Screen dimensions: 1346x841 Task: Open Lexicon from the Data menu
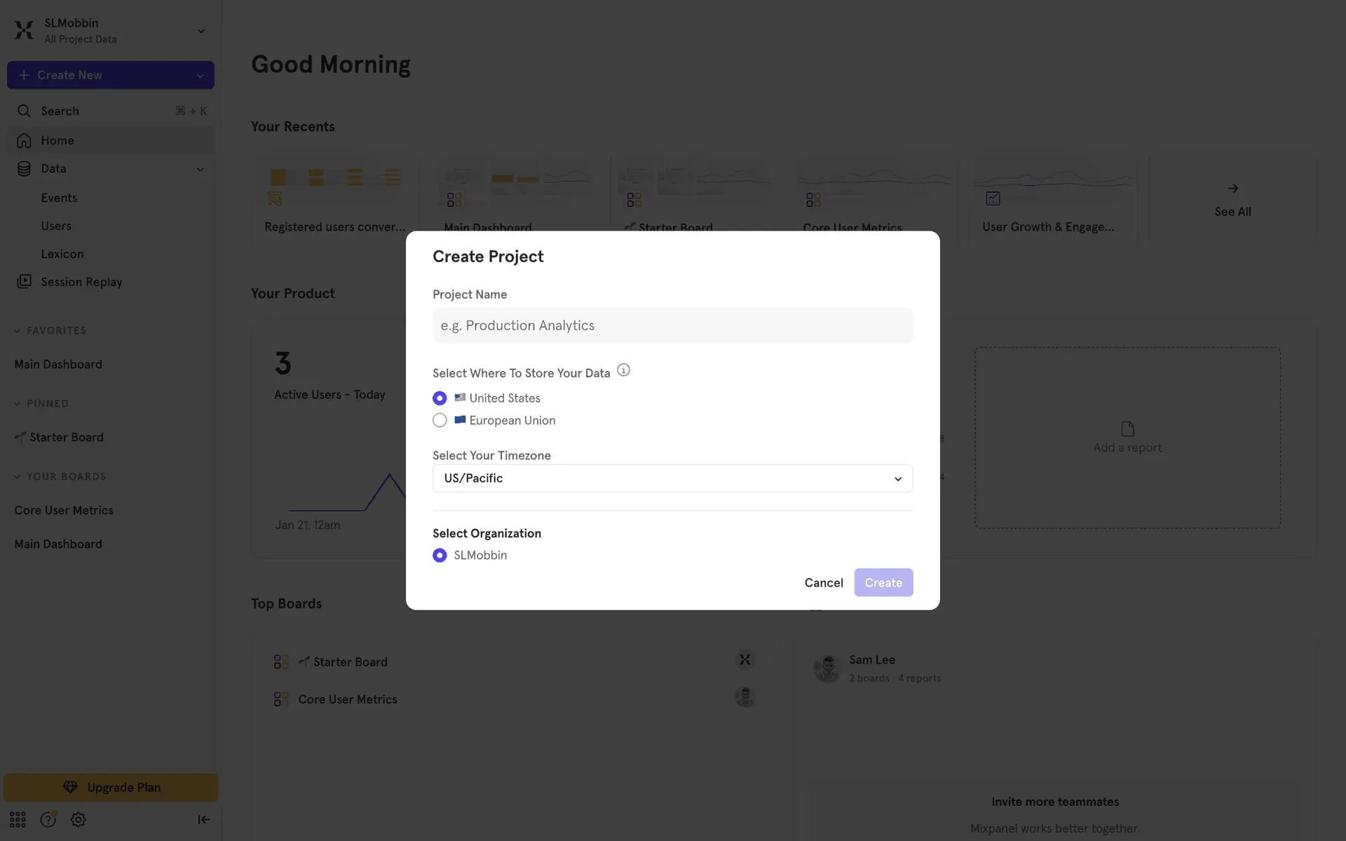[x=62, y=254]
